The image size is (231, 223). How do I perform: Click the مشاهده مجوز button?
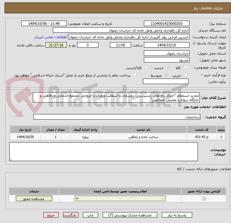[x=34, y=198]
